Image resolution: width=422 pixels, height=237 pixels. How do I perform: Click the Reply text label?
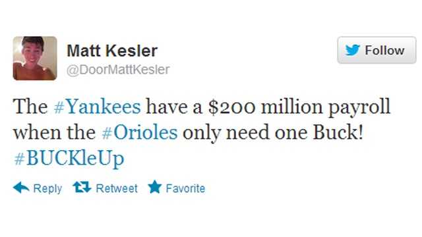coord(47,189)
